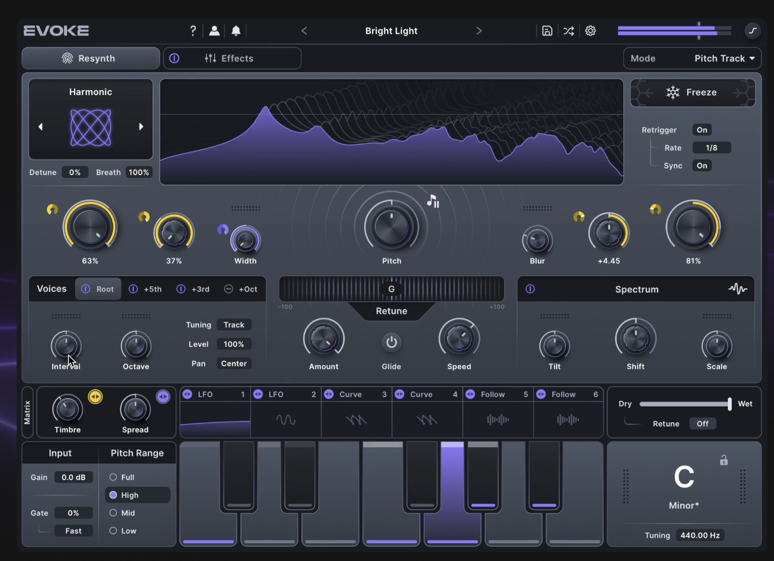Toggle Sync On setting

point(702,166)
